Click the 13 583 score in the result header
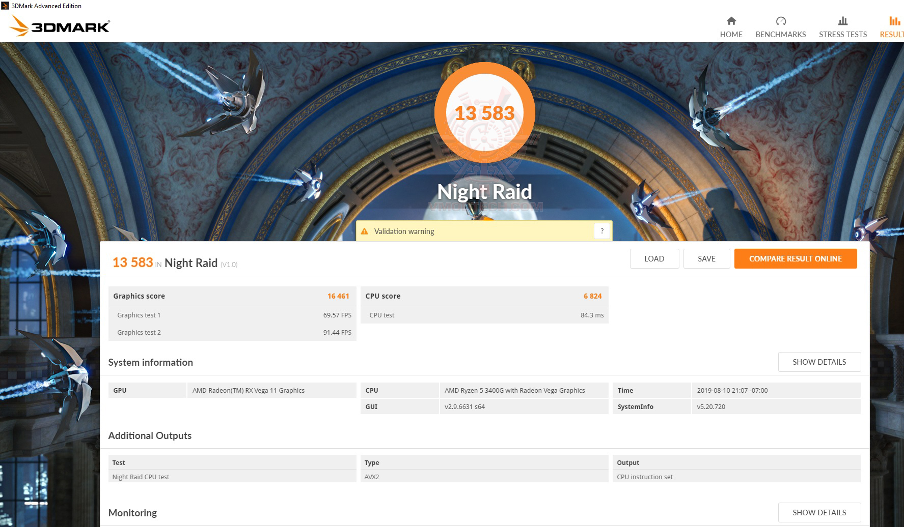 click(133, 262)
